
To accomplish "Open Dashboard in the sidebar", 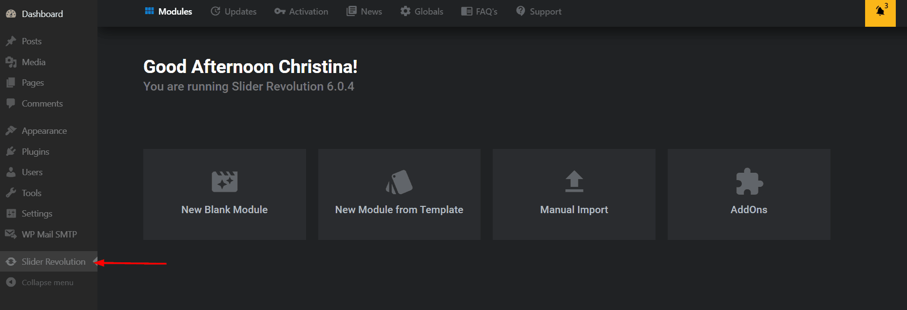I will [49, 14].
